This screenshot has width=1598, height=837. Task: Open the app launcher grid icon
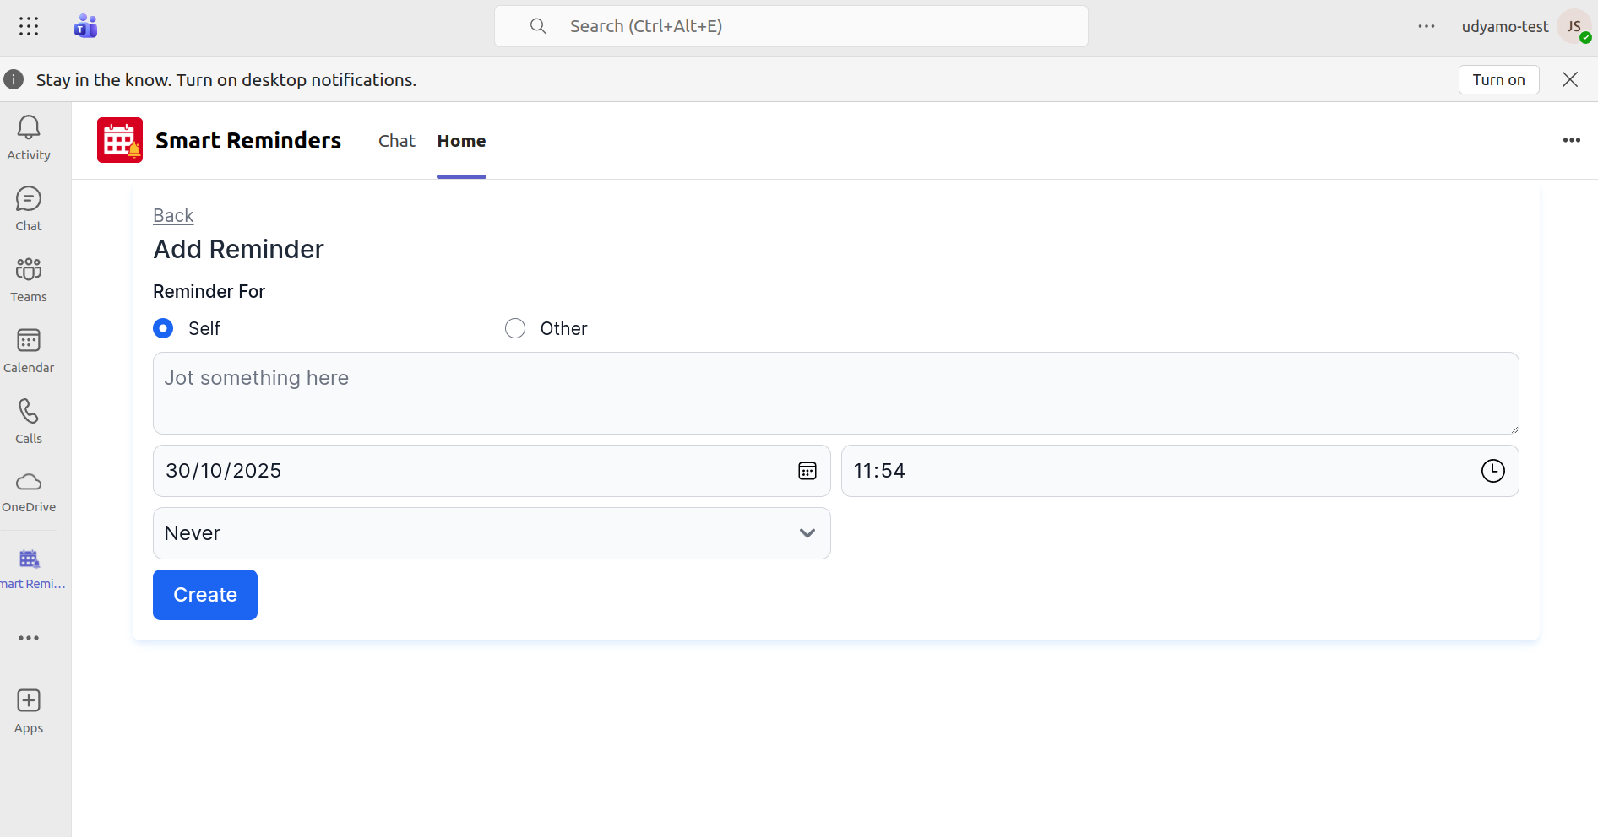29,26
